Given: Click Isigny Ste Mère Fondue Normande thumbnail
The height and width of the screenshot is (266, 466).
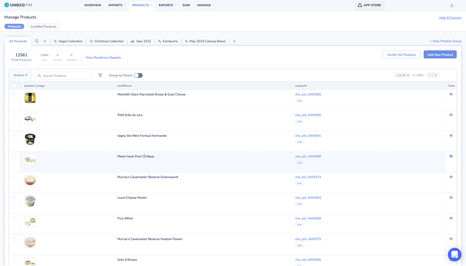Looking at the screenshot, I should [30, 139].
